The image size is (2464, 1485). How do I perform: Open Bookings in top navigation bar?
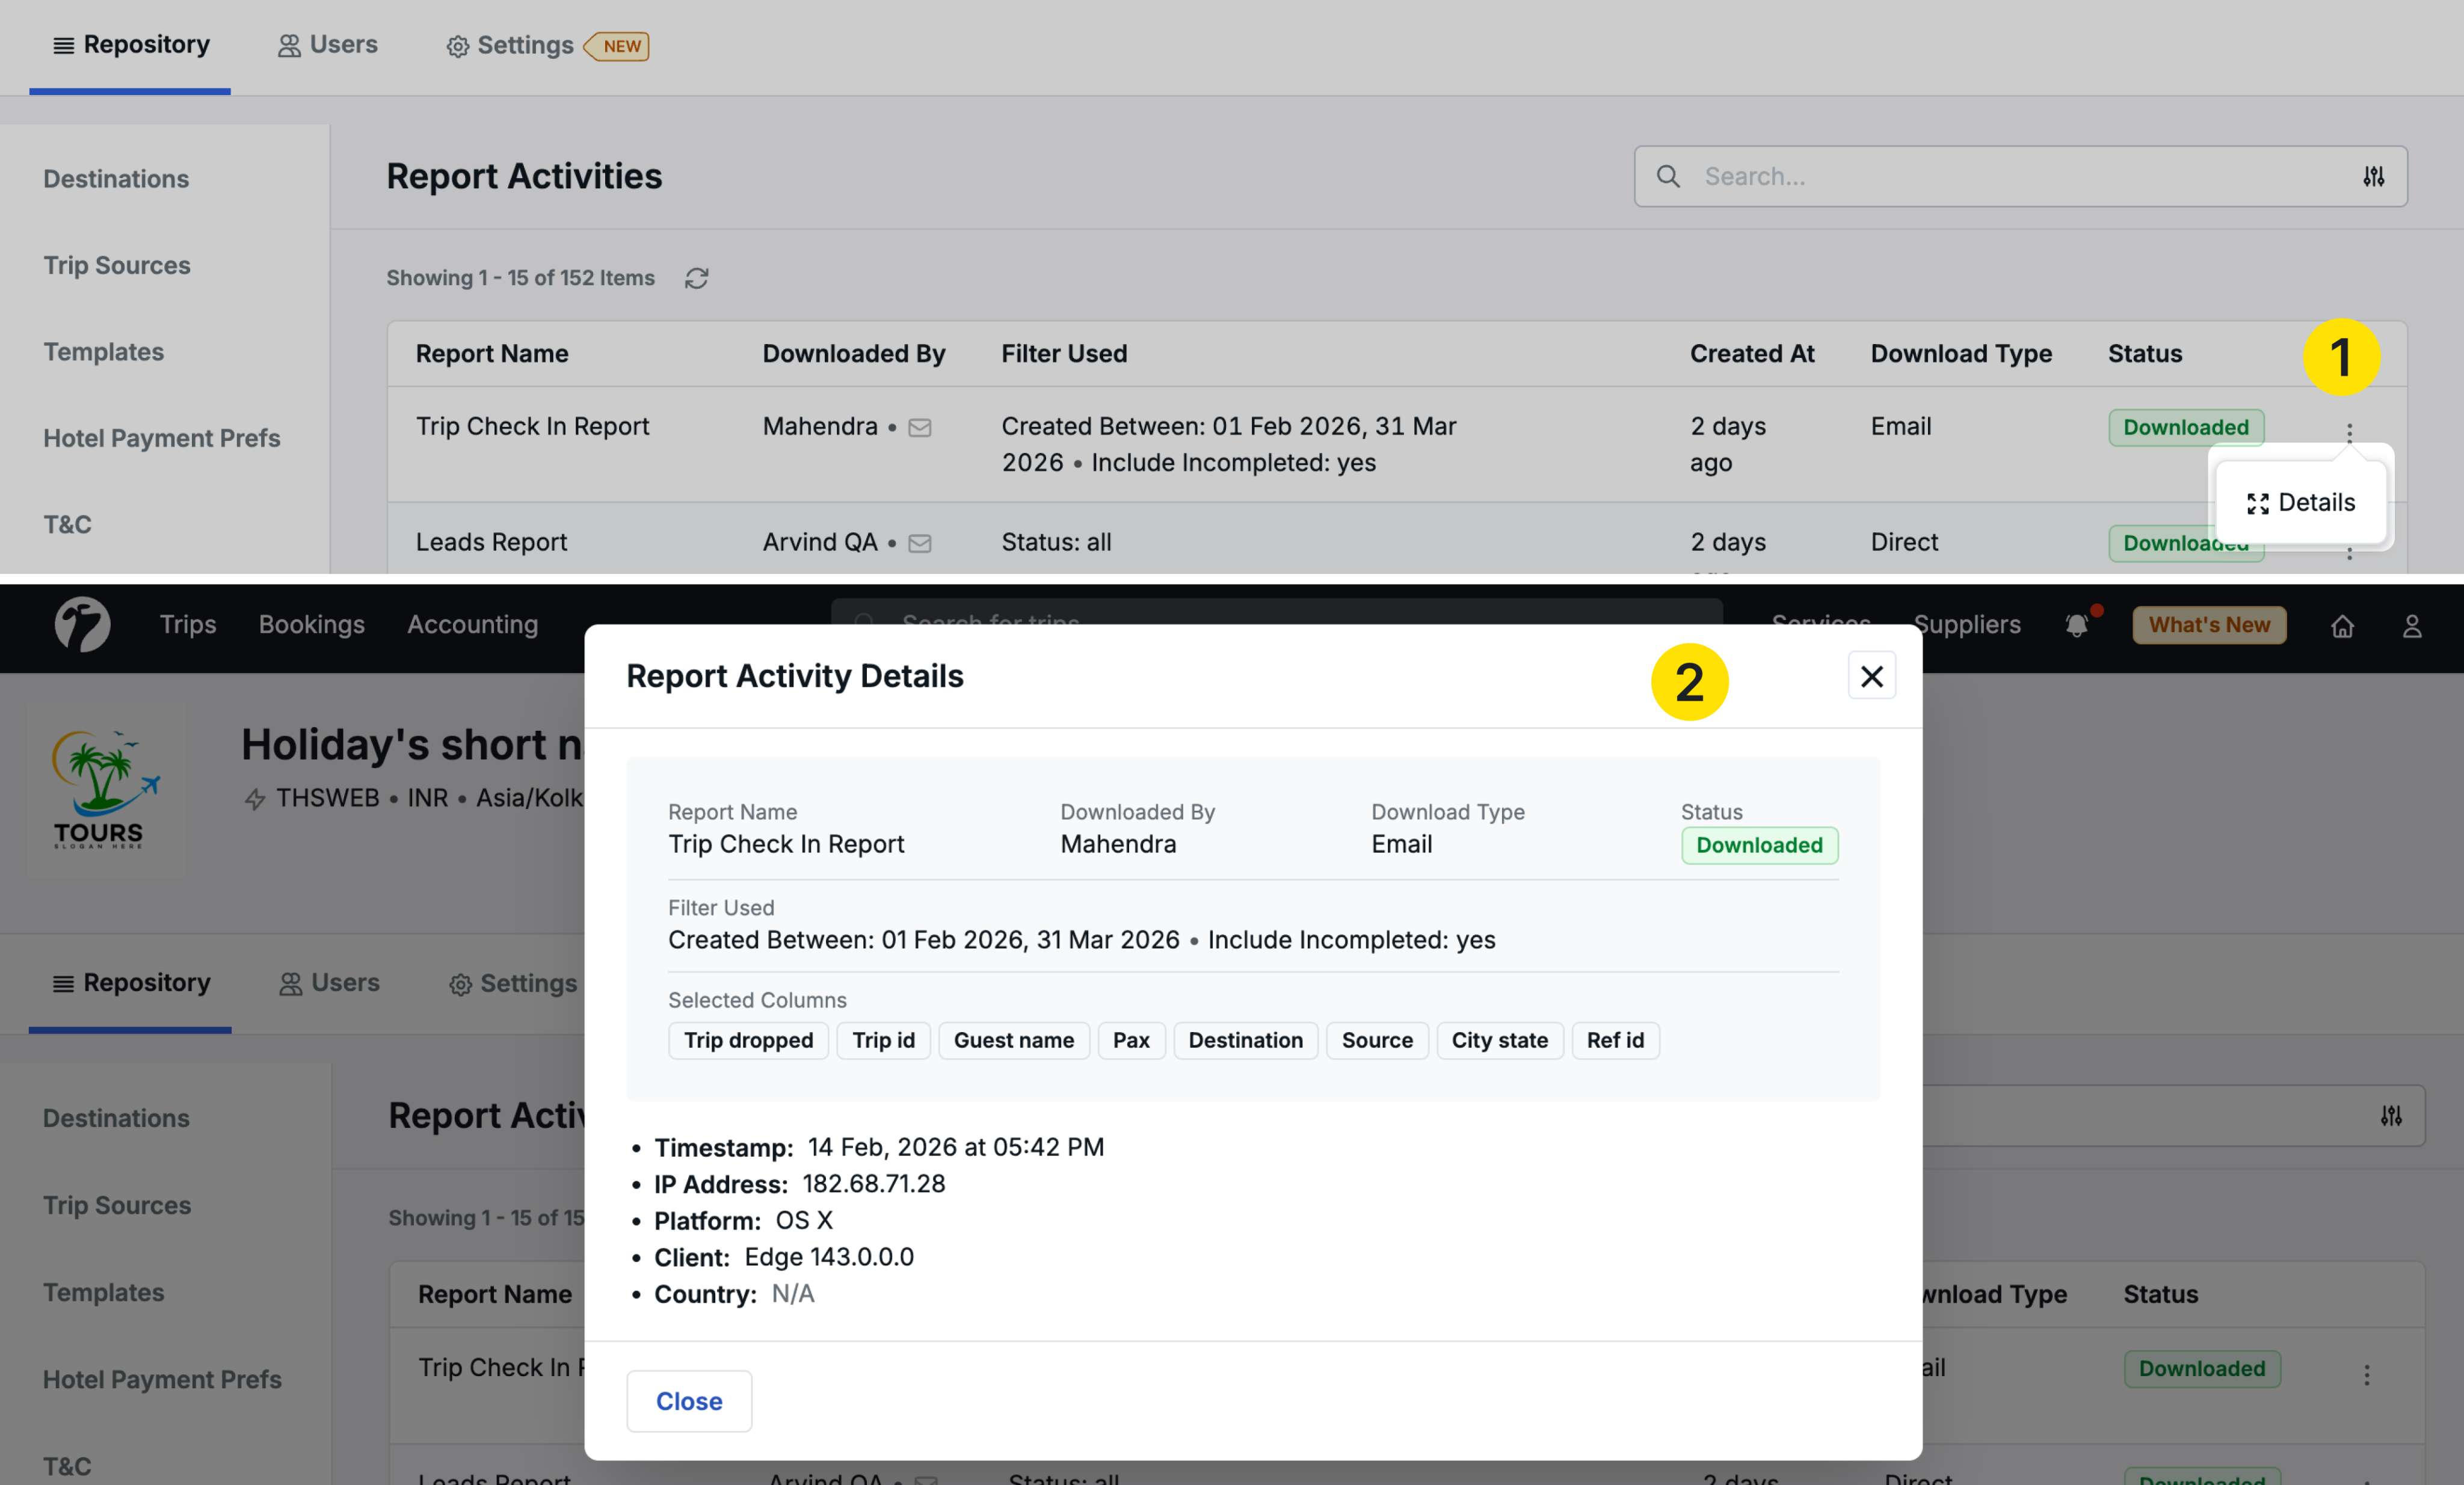click(x=311, y=625)
